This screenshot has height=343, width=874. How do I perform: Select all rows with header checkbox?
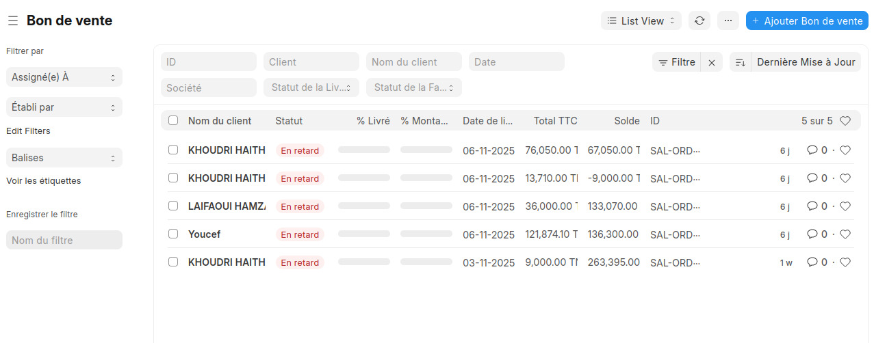tap(173, 120)
